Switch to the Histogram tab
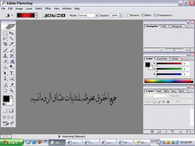Image resolution: width=195 pixels, height=146 pixels. click(x=177, y=26)
